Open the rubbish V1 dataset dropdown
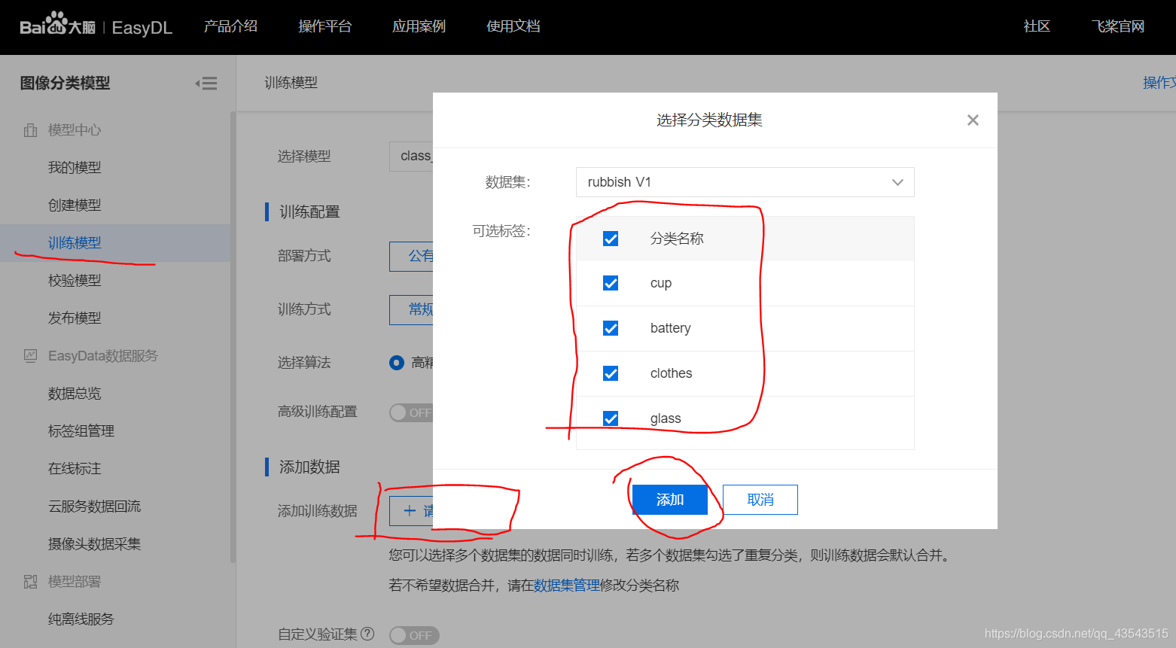1176x648 pixels. coord(745,182)
